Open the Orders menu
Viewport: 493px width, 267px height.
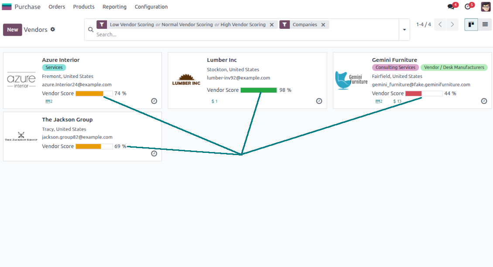pyautogui.click(x=57, y=7)
